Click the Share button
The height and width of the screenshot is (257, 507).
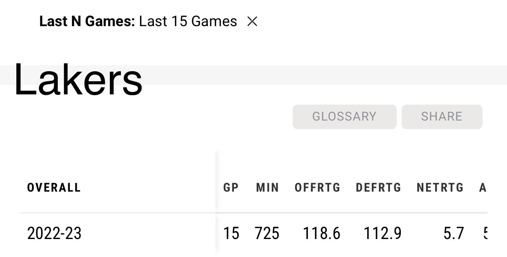[442, 116]
